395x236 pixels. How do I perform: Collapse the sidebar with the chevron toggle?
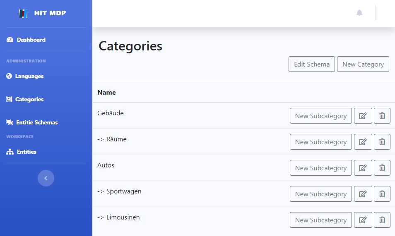[x=46, y=178]
